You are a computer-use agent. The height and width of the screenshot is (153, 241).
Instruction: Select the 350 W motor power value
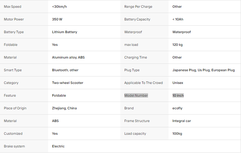pyautogui.click(x=57, y=19)
